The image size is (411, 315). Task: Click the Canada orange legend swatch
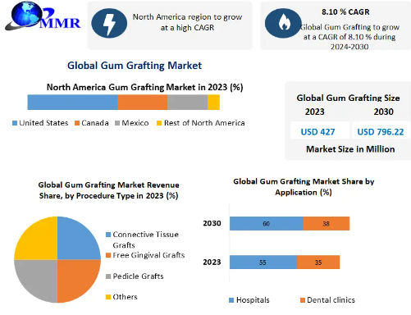click(77, 123)
